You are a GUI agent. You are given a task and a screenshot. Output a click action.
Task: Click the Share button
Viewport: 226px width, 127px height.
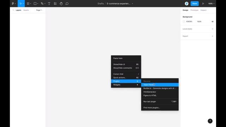(195, 4)
